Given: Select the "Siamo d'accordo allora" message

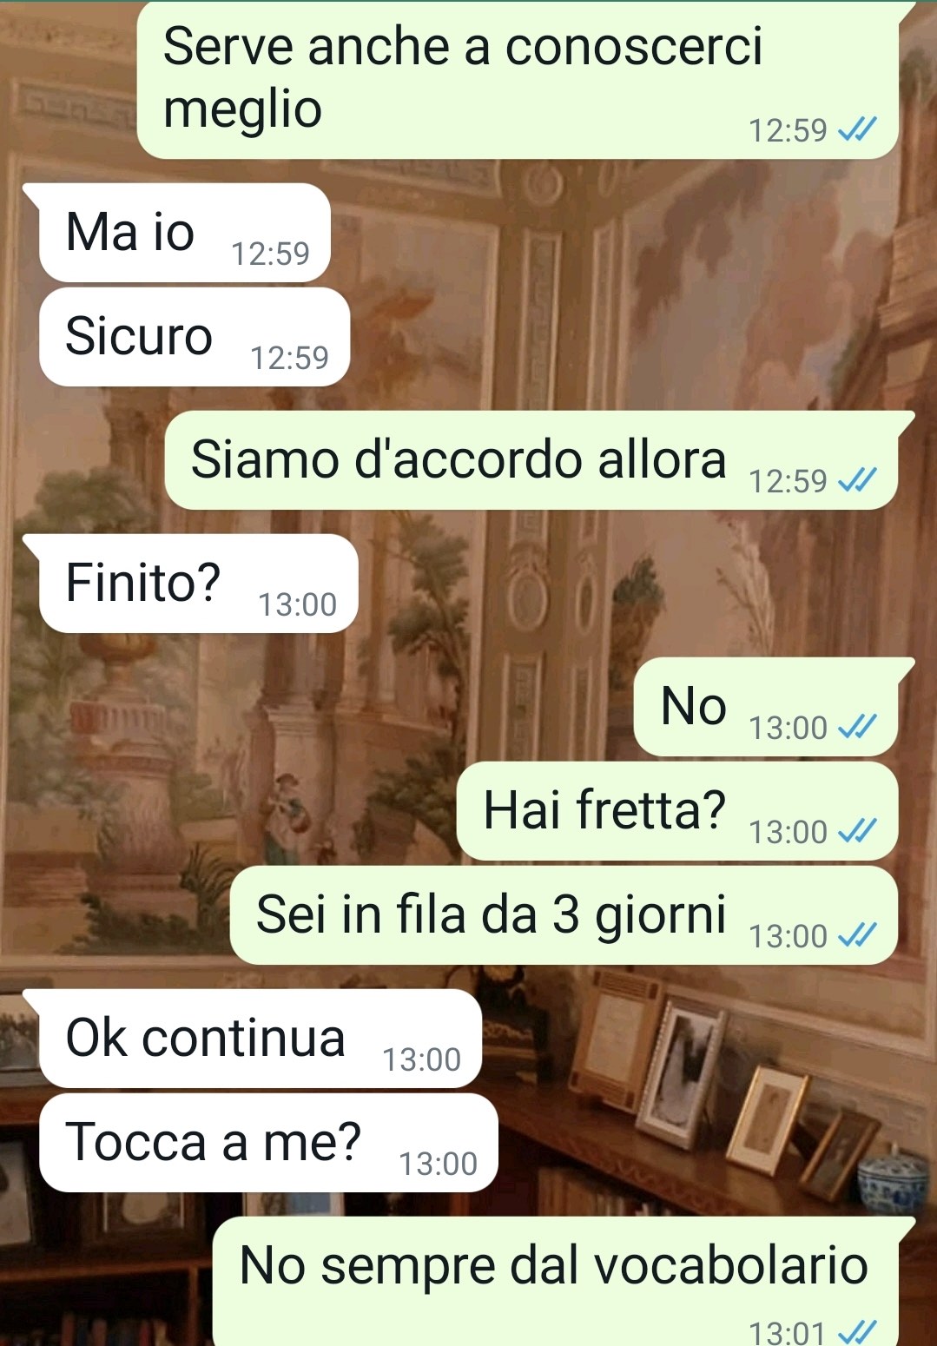Looking at the screenshot, I should [x=531, y=459].
